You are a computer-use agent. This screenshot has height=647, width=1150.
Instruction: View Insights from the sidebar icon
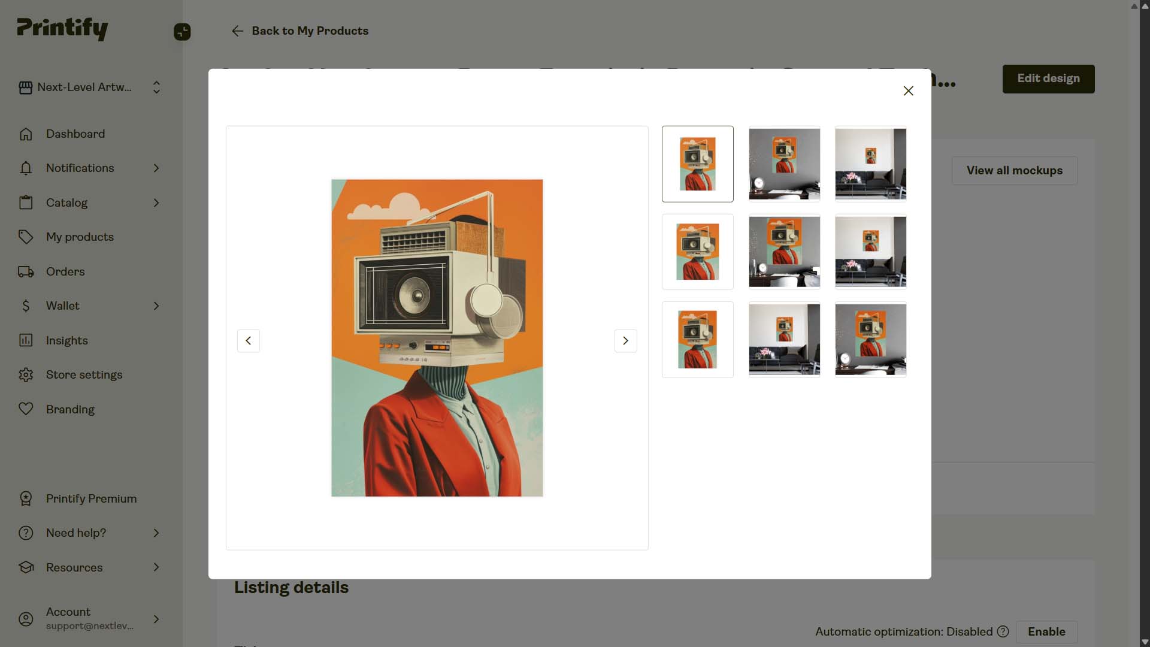(x=26, y=340)
